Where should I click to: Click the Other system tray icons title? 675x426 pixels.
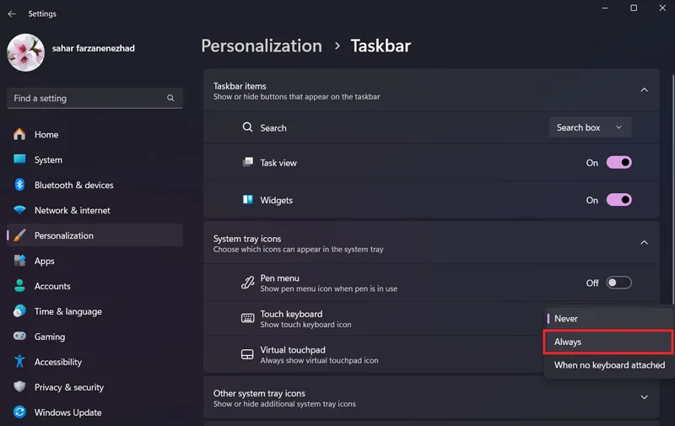coord(259,393)
